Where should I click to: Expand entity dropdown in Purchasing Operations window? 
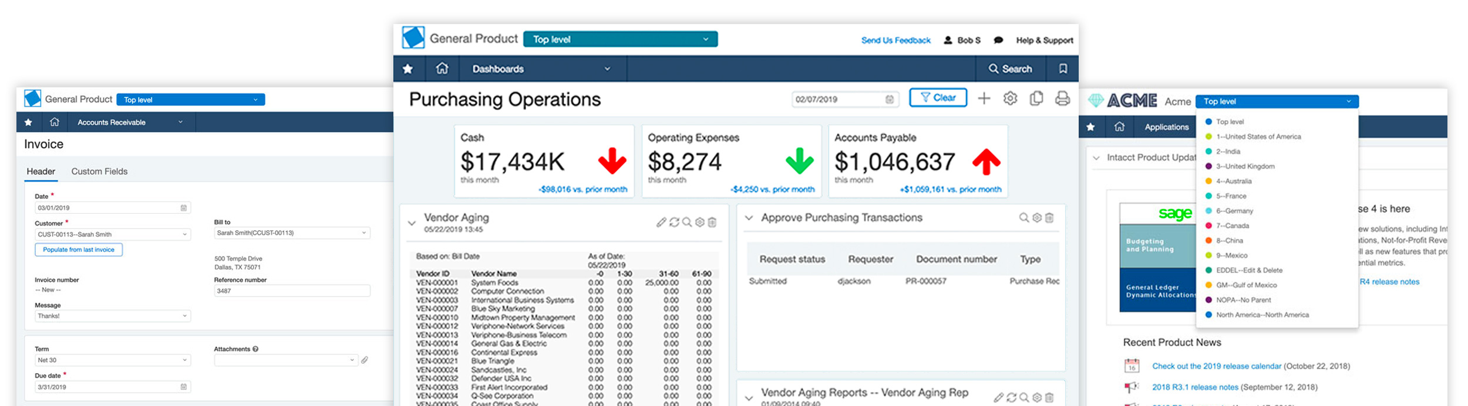620,39
